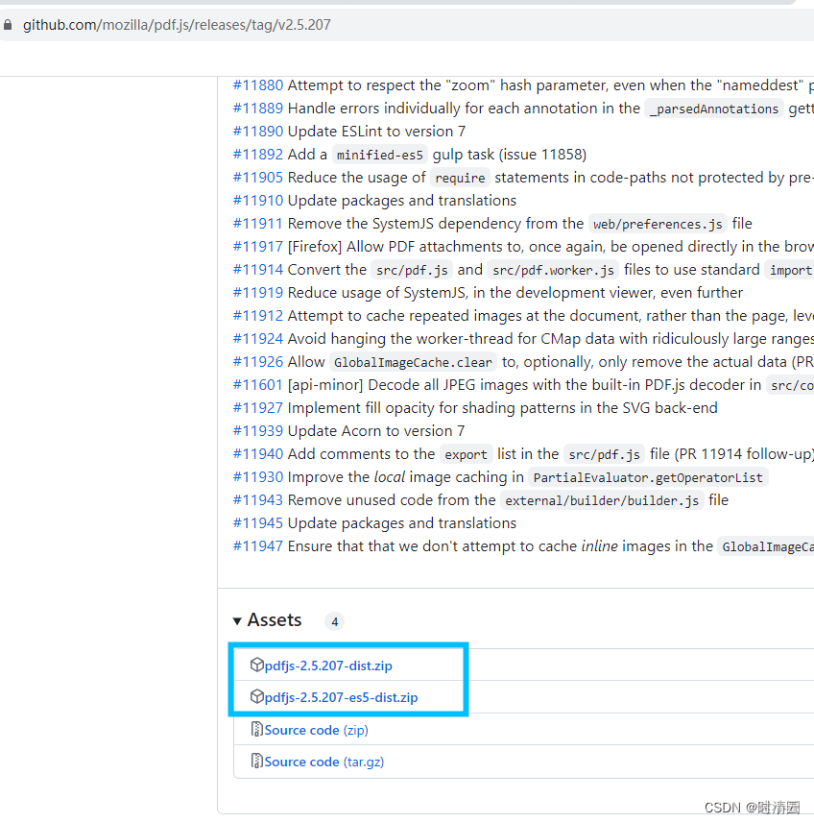Open pull request #11905 link
The image size is (814, 823).
click(258, 178)
